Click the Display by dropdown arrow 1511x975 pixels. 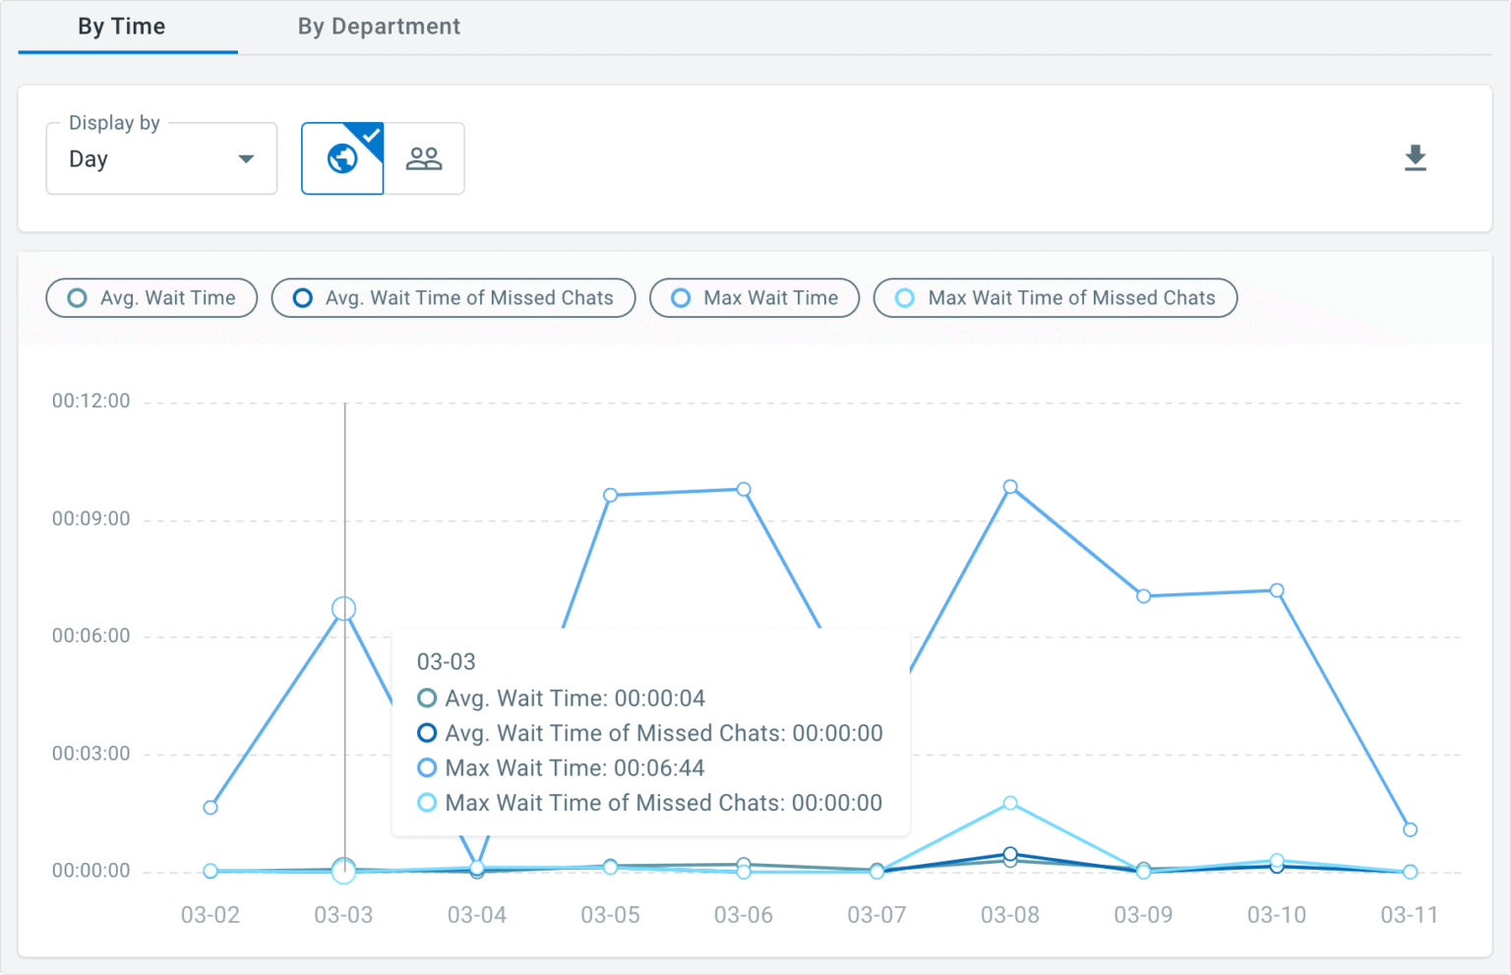click(x=246, y=159)
